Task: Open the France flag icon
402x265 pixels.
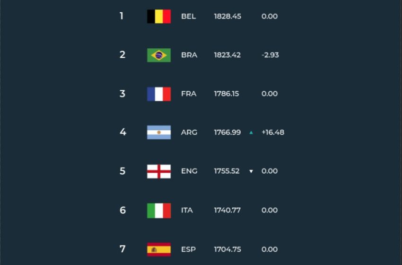Action: pos(159,94)
